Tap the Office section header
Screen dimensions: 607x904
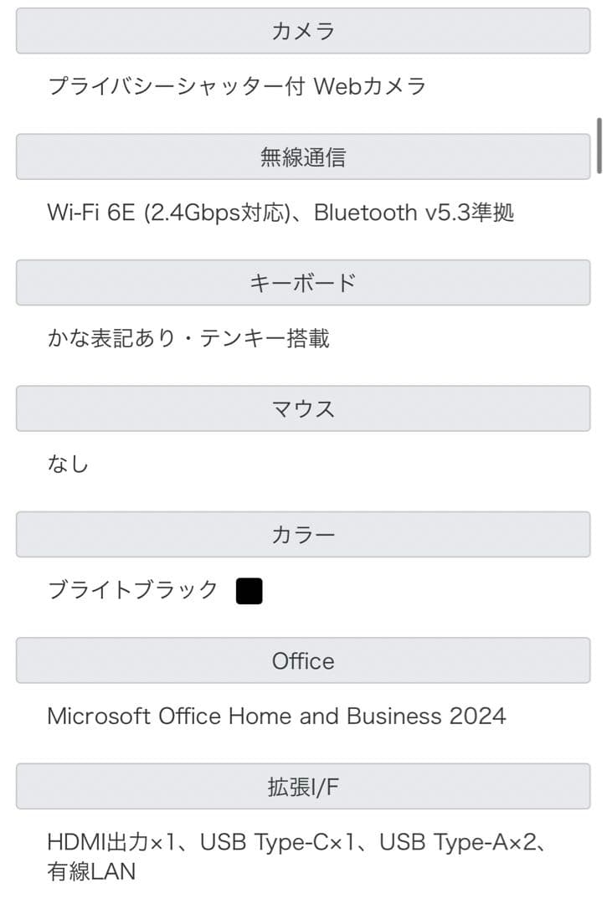point(303,660)
